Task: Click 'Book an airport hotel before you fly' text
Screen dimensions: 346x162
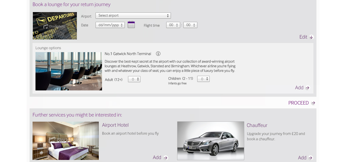Action: click(x=130, y=133)
